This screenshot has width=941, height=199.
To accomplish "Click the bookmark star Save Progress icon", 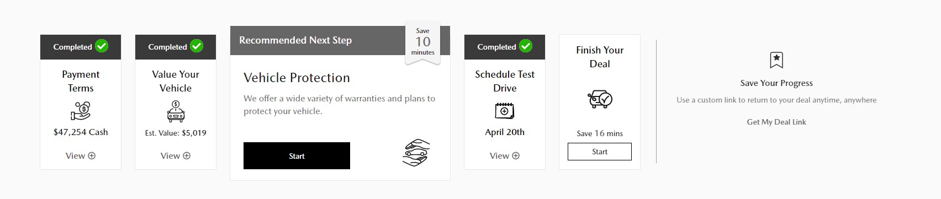I will [x=776, y=60].
